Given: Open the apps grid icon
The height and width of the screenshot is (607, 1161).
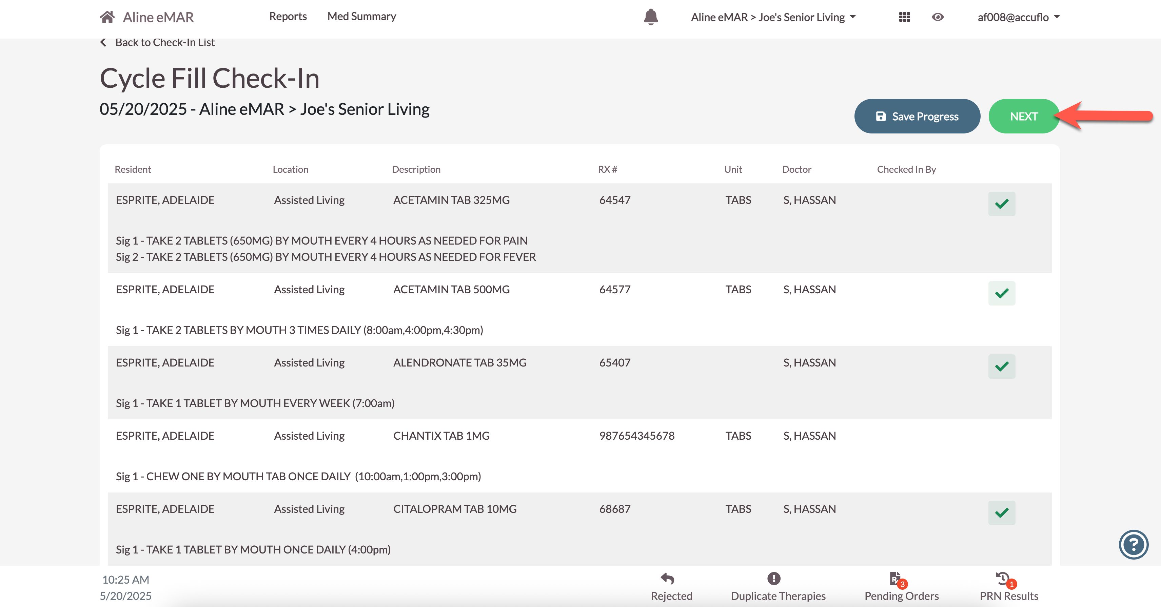Looking at the screenshot, I should 904,17.
